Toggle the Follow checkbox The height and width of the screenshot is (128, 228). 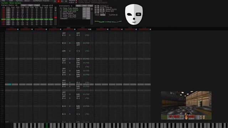click(76, 2)
